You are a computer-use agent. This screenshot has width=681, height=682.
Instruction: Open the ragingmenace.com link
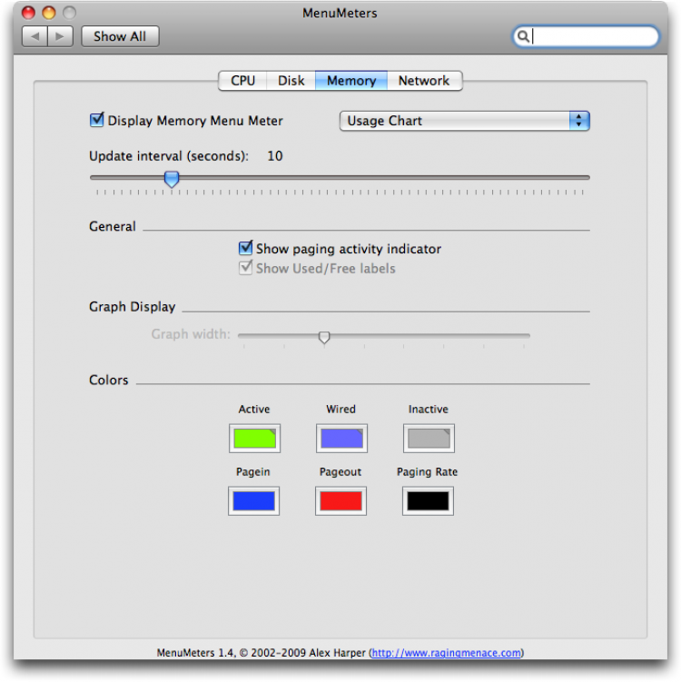[447, 652]
